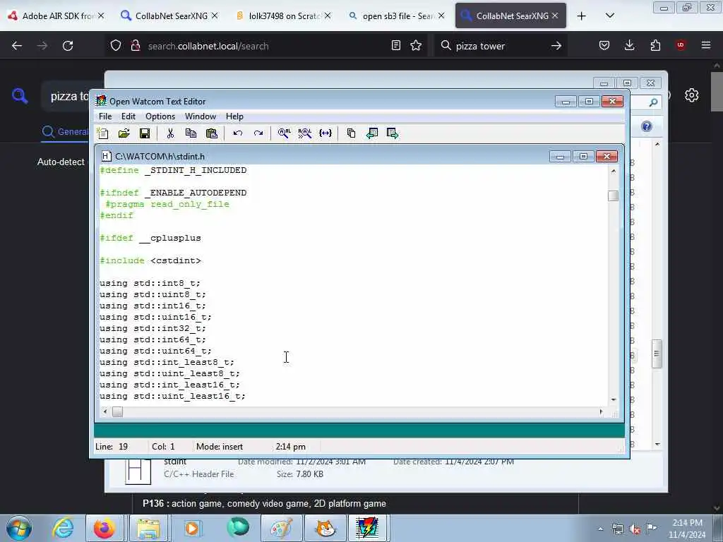Screen dimensions: 723x542
Task: Click the vertical scrollbar thumb in stdint.h
Action: (613, 196)
